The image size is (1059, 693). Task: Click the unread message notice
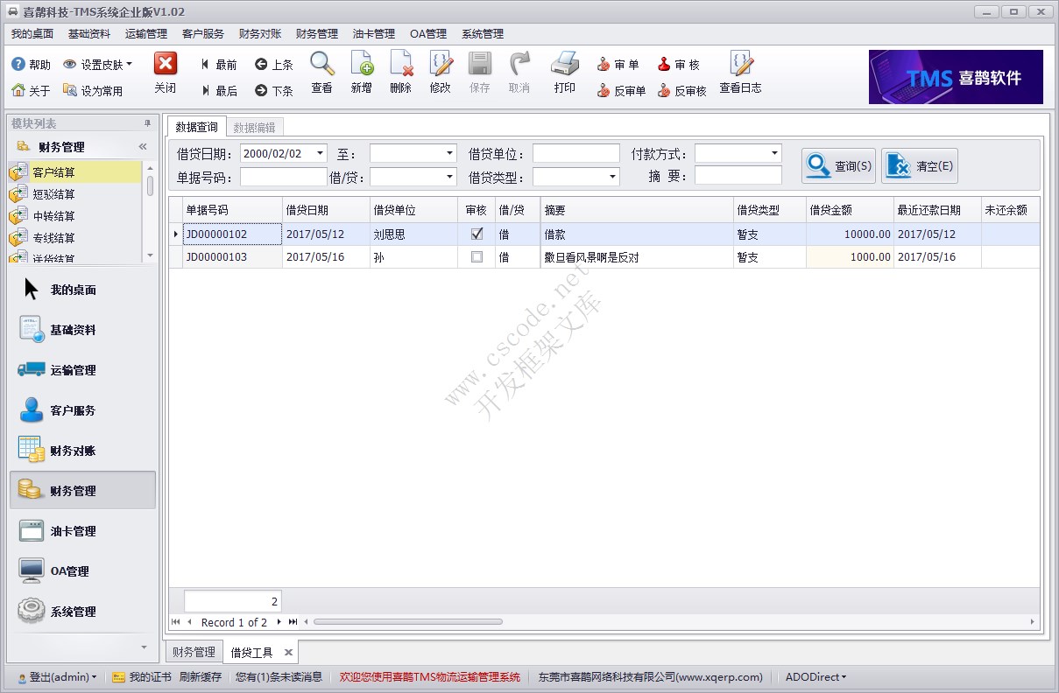pyautogui.click(x=279, y=677)
